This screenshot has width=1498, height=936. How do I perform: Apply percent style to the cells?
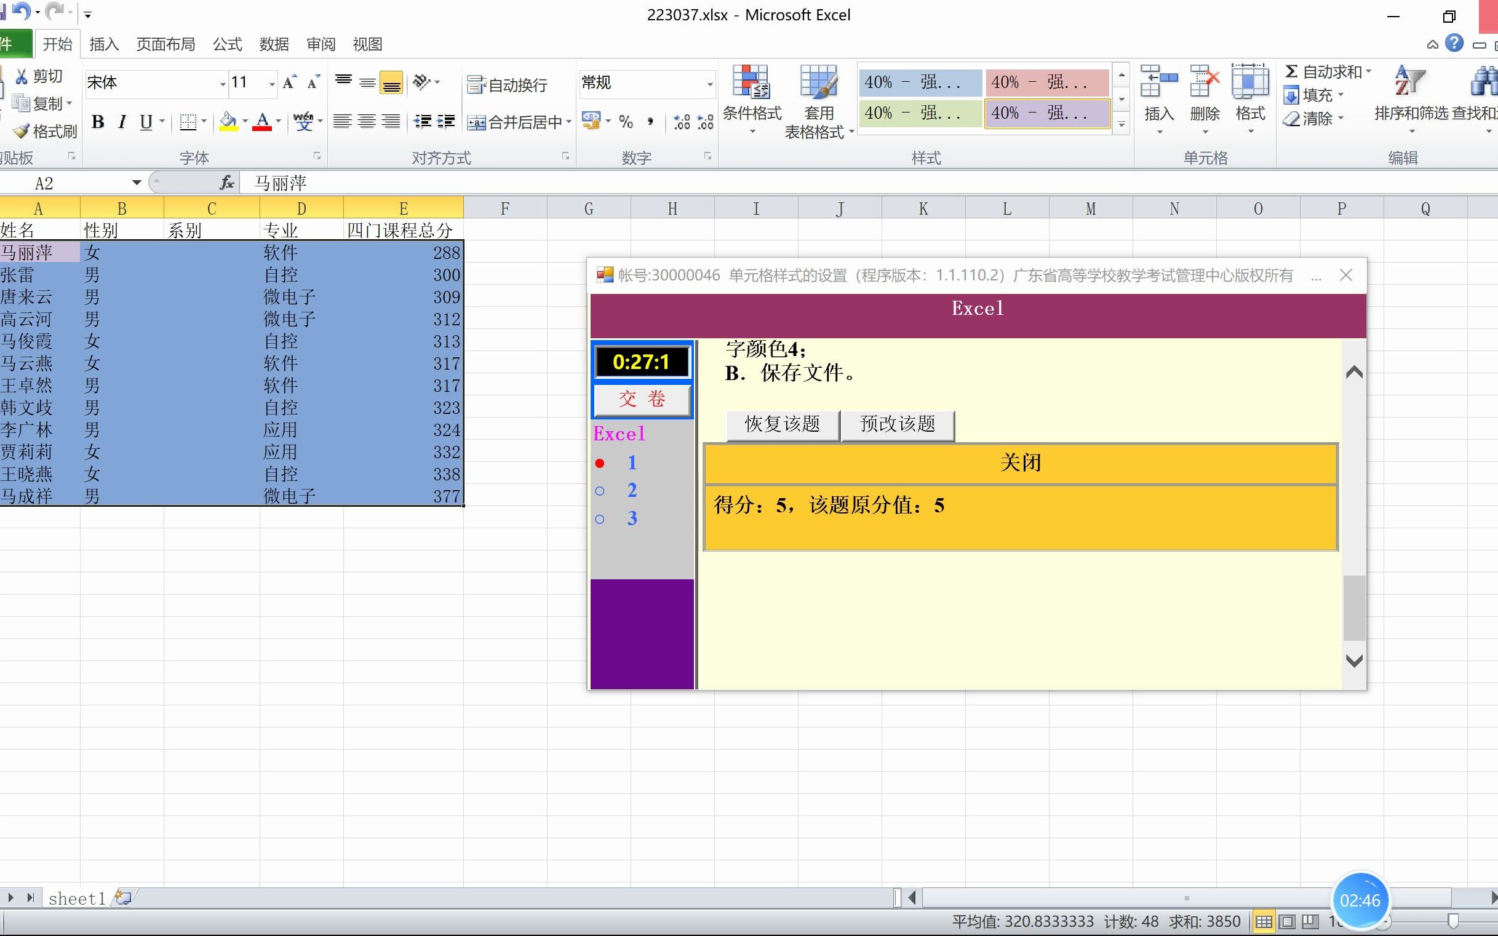pyautogui.click(x=626, y=122)
